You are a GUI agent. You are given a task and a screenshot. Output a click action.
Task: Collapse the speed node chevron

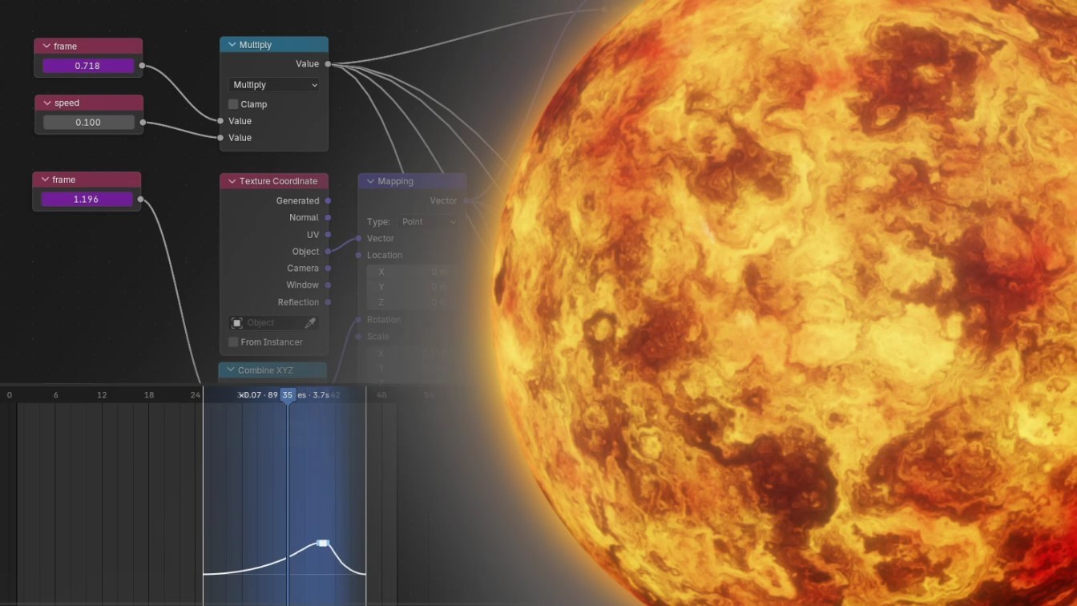pyautogui.click(x=47, y=103)
